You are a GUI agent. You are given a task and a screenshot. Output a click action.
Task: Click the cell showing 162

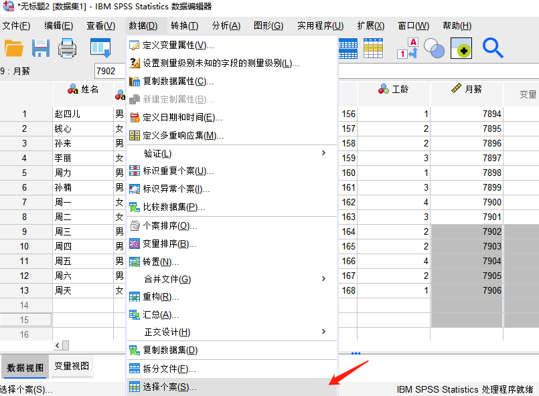348,202
